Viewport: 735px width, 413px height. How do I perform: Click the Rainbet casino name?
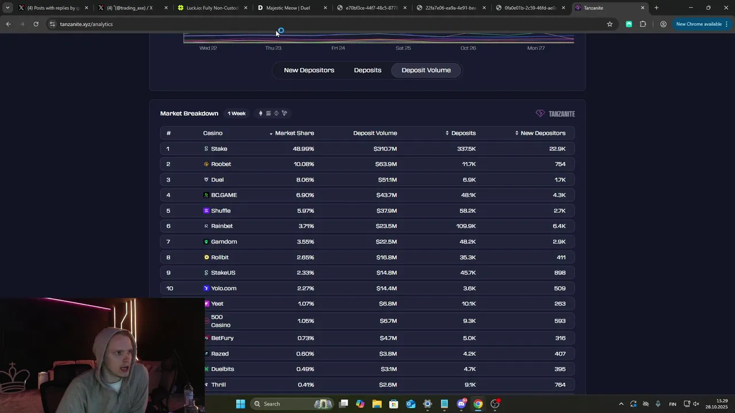[222, 226]
